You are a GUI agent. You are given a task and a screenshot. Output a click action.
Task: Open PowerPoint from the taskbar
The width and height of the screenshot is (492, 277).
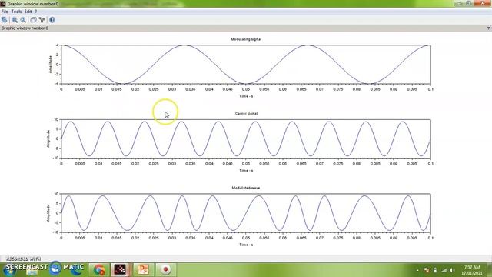tap(143, 269)
